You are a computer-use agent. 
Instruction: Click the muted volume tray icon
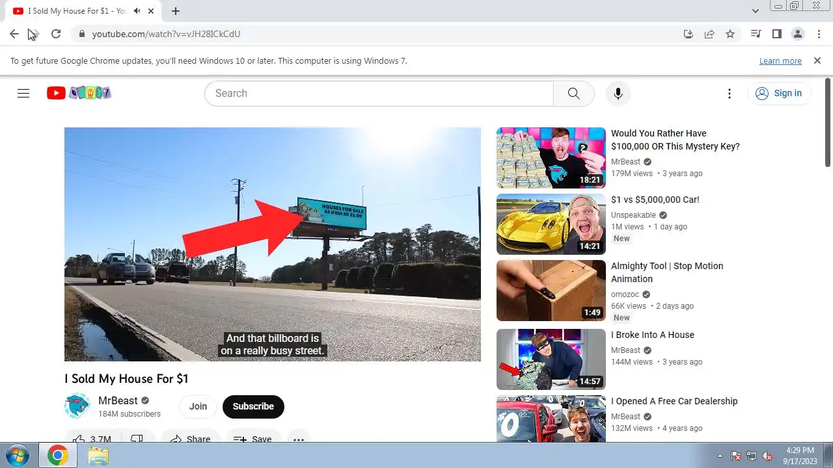tap(767, 456)
